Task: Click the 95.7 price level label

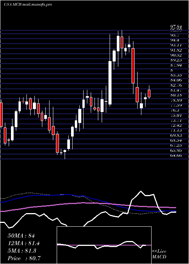Action: (175, 35)
